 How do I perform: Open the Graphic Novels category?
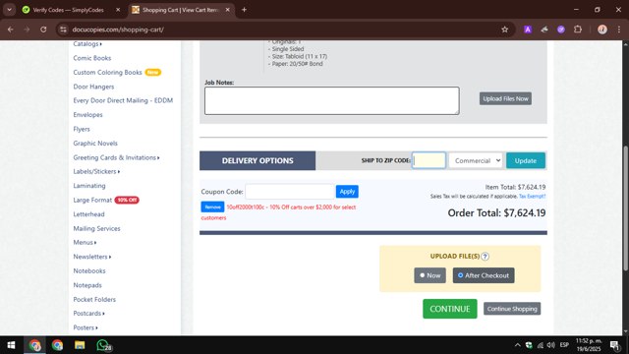point(95,144)
